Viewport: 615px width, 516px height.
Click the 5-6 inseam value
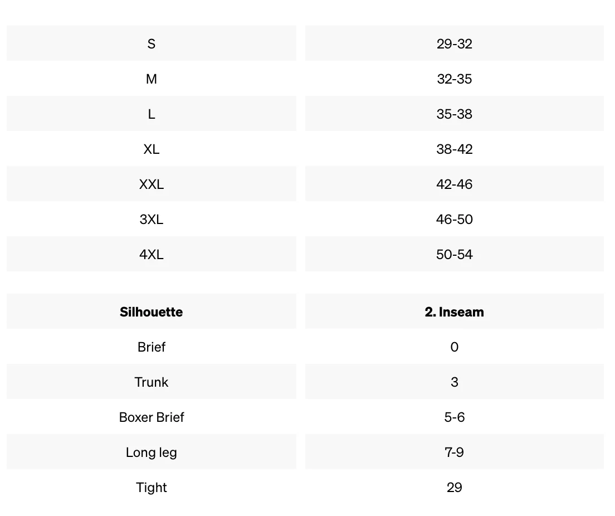(x=454, y=417)
